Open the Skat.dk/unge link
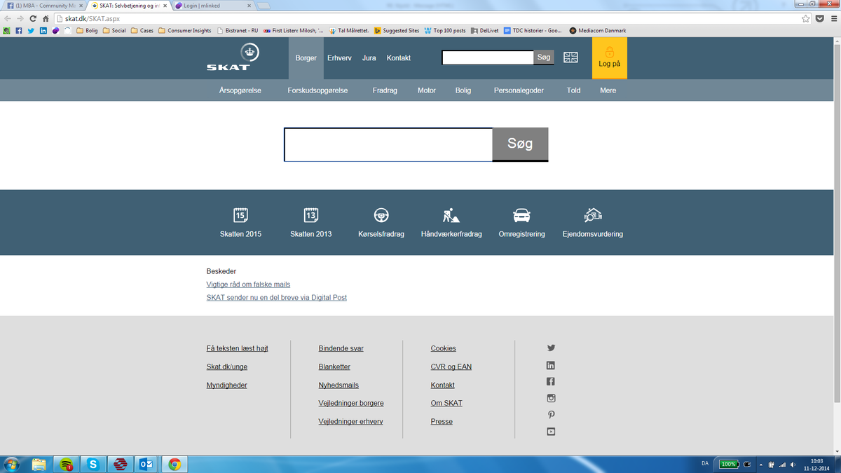Image resolution: width=841 pixels, height=473 pixels. coord(227,366)
